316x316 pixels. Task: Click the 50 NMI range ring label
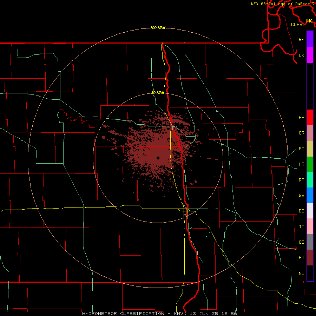tap(158, 93)
